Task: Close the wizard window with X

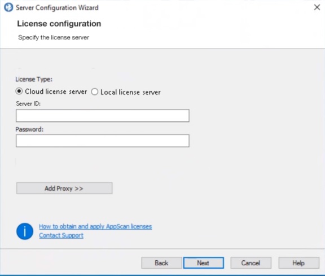Action: point(317,7)
